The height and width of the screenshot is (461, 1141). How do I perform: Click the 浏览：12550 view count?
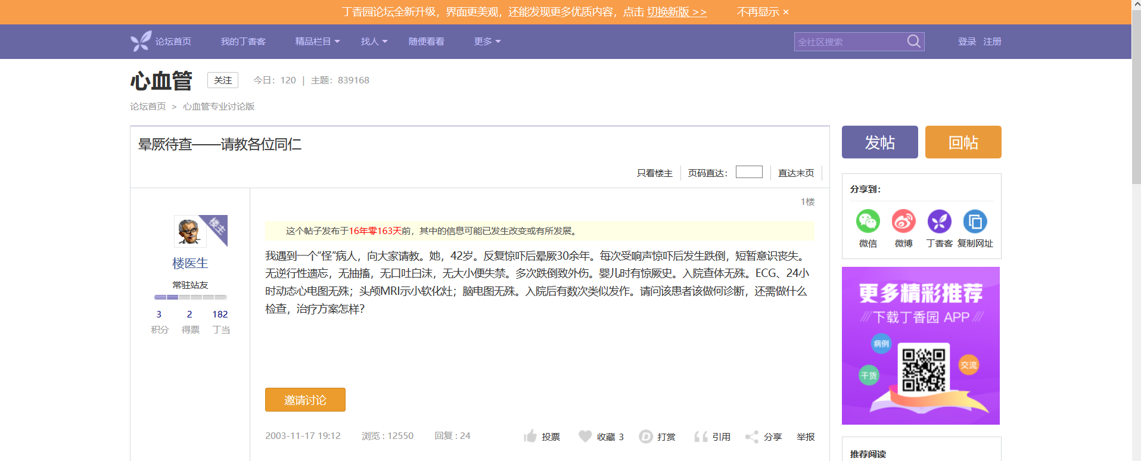387,435
